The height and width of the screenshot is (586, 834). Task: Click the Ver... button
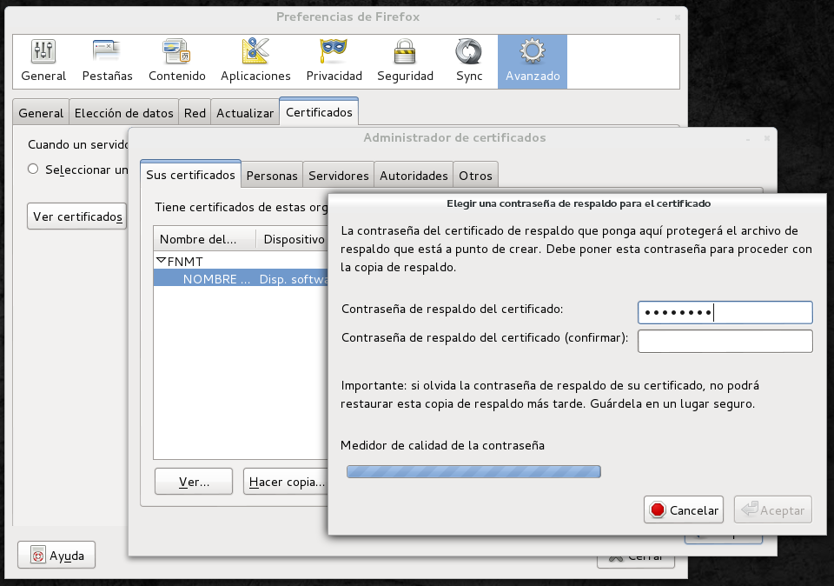coord(194,481)
